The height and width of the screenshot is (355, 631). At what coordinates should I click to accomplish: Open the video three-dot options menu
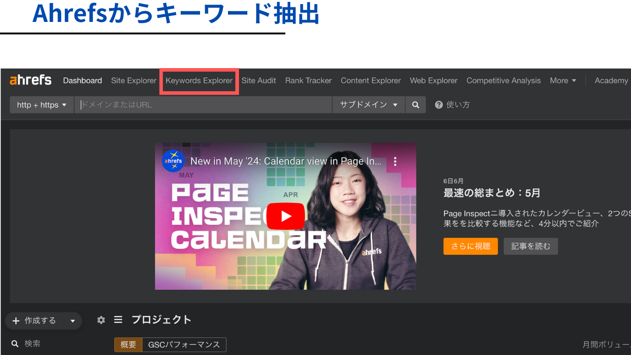click(395, 161)
